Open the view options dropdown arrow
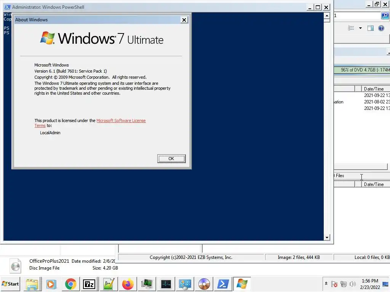The image size is (390, 292). pos(360,28)
